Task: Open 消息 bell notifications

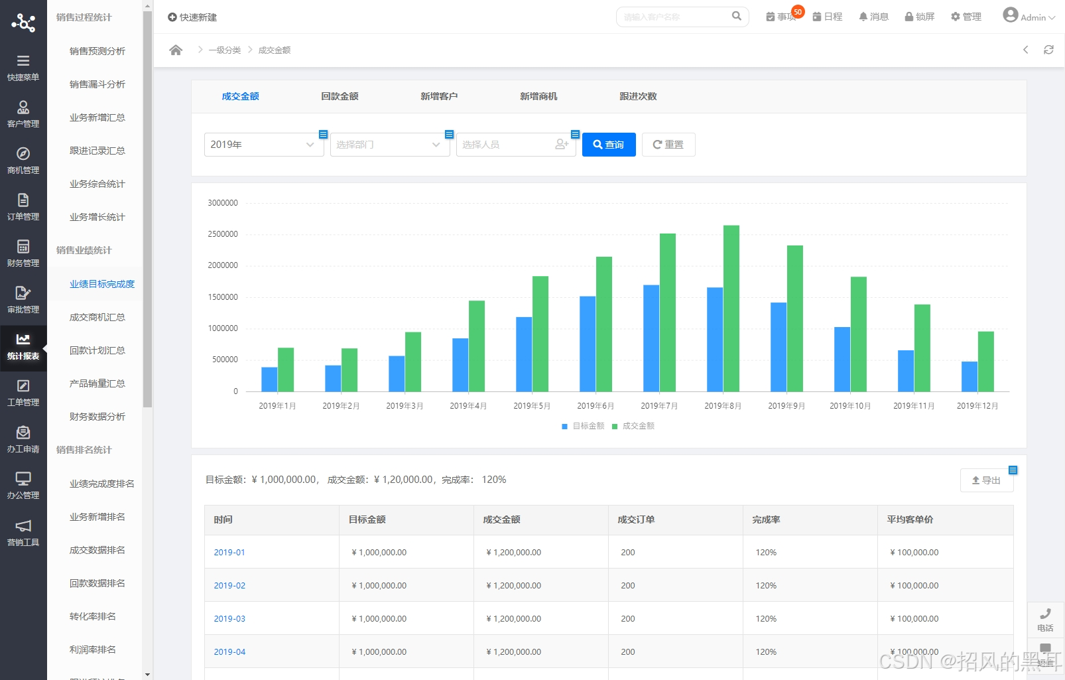Action: point(873,17)
